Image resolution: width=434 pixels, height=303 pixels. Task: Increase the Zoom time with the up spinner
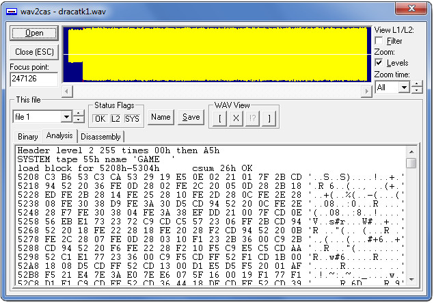[416, 84]
